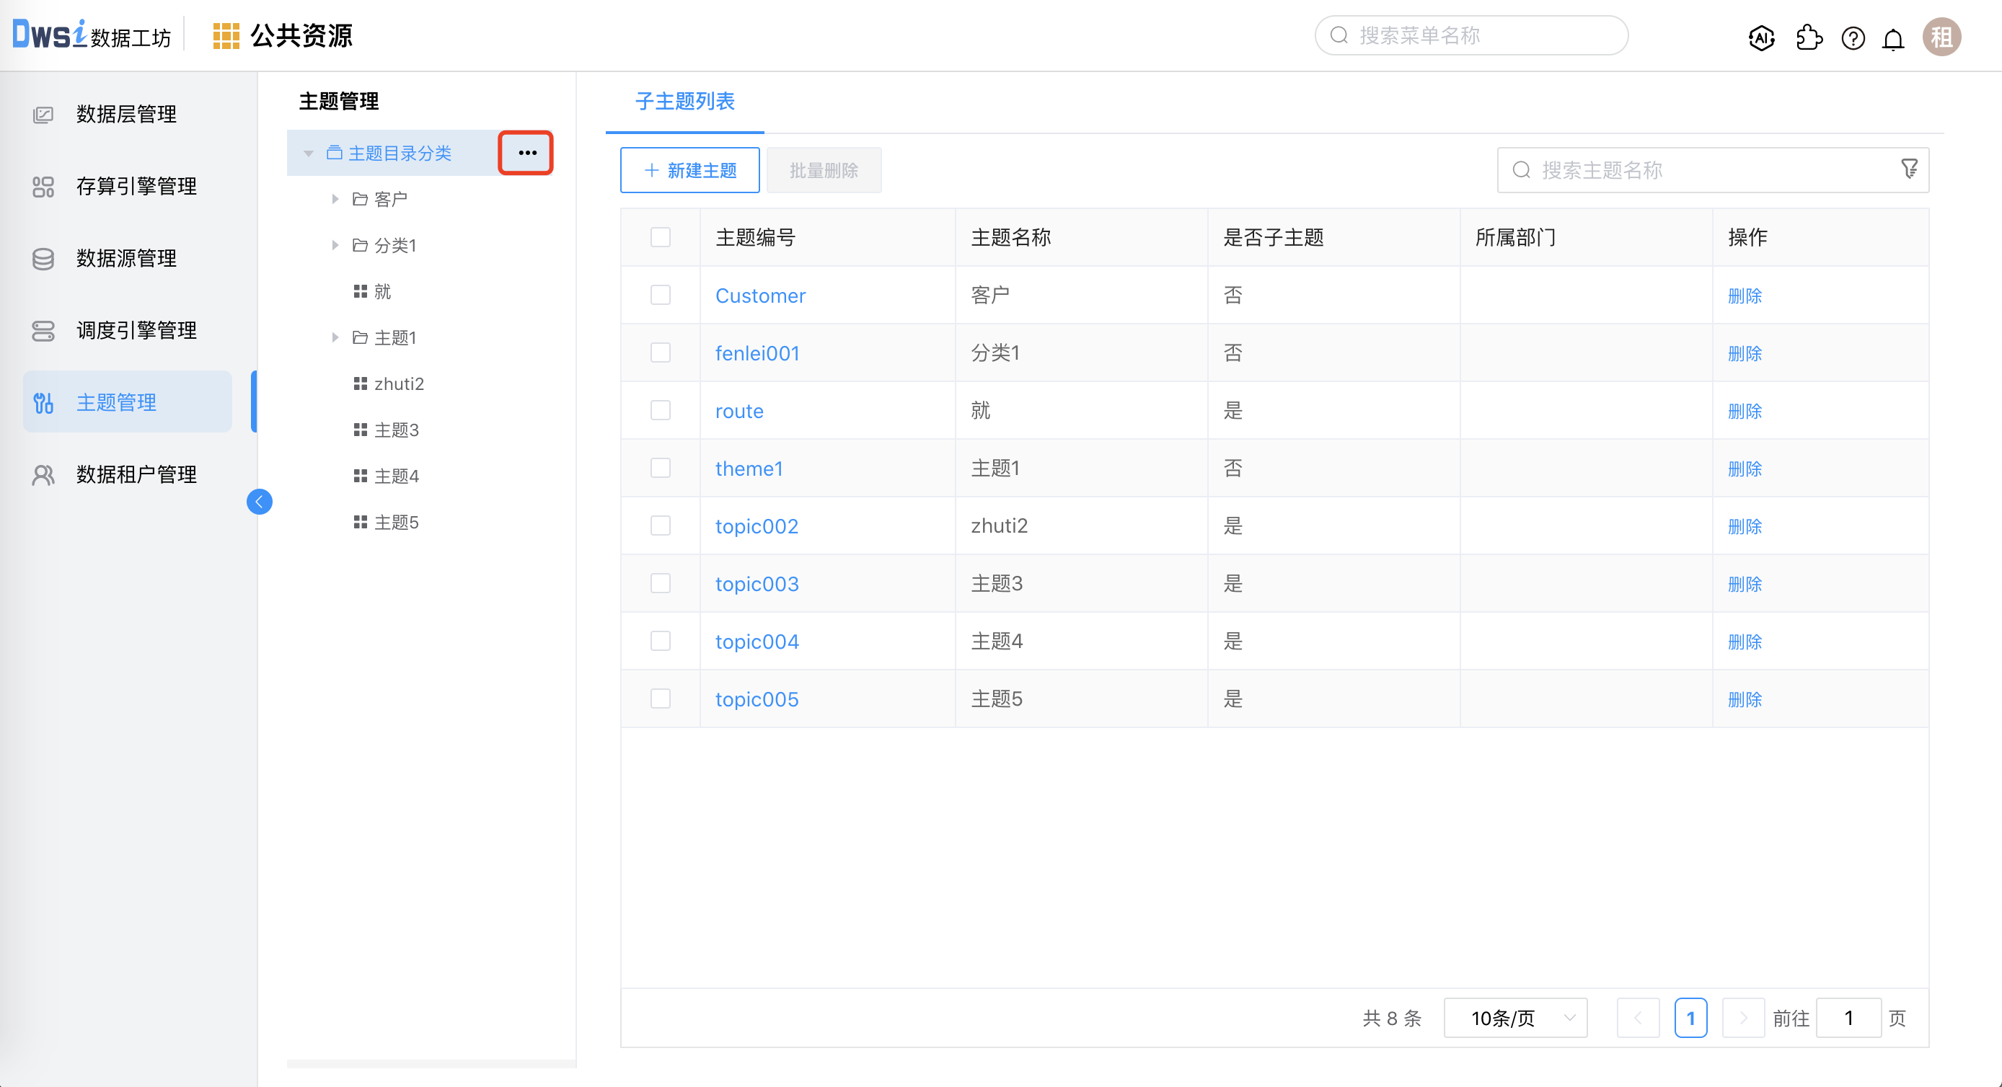
Task: Click the 新建主题 button
Action: click(690, 170)
